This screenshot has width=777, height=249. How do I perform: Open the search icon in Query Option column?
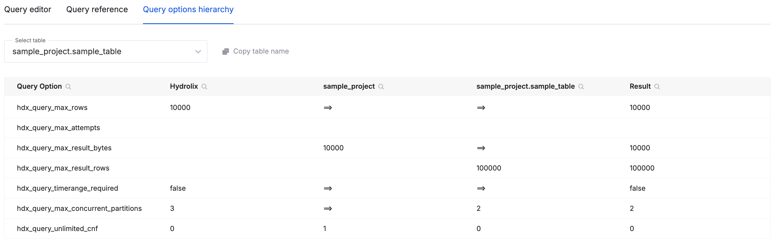(x=68, y=87)
